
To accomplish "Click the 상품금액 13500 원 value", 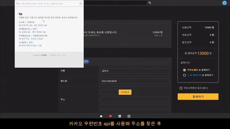I will [209, 28].
